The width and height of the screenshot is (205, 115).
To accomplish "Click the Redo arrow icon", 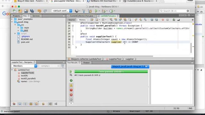I will (45, 11).
